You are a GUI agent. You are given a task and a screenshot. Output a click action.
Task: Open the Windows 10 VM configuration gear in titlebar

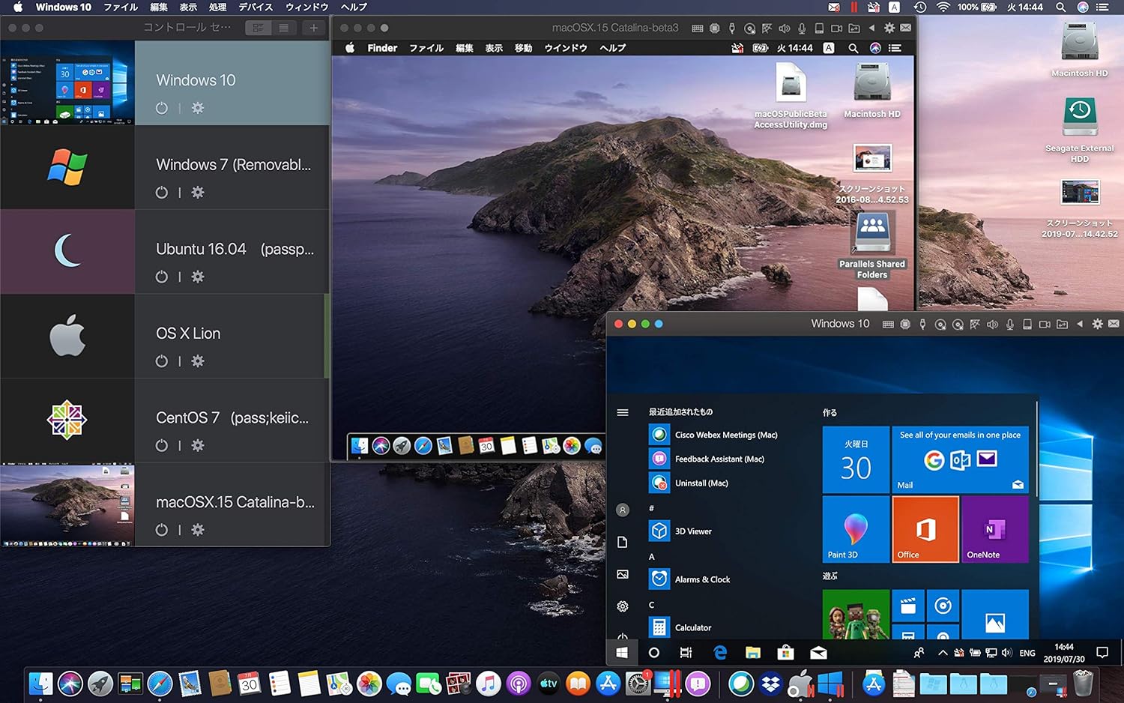[x=1097, y=325]
